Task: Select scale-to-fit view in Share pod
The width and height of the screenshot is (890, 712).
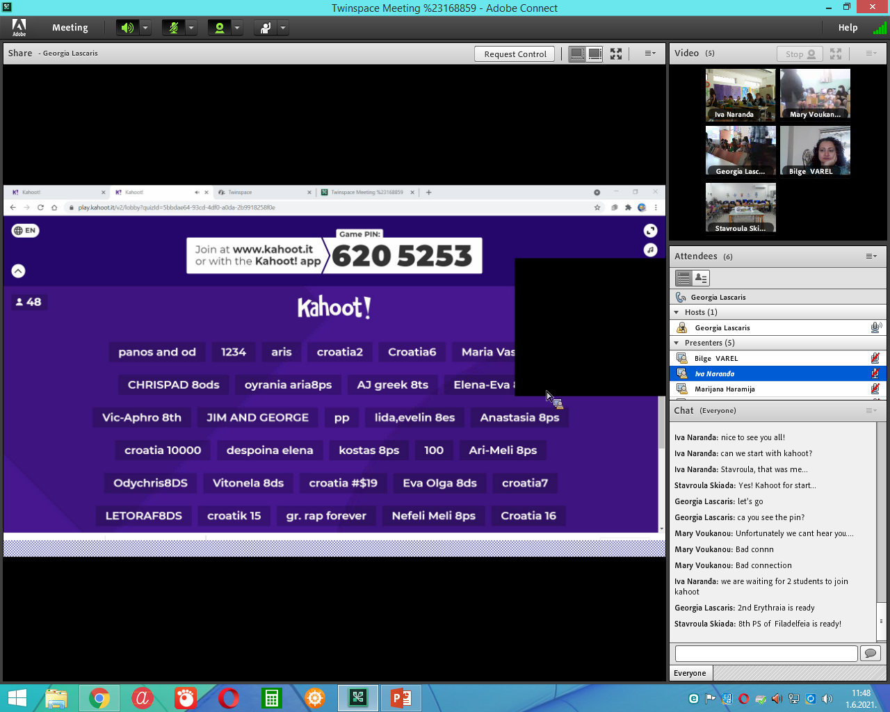Action: (x=577, y=54)
